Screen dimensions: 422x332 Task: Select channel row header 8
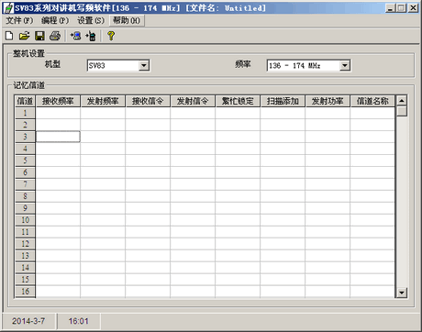[x=25, y=196]
